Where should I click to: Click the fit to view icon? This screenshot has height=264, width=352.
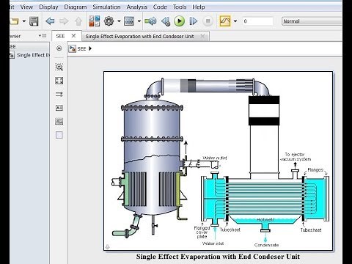pyautogui.click(x=59, y=81)
